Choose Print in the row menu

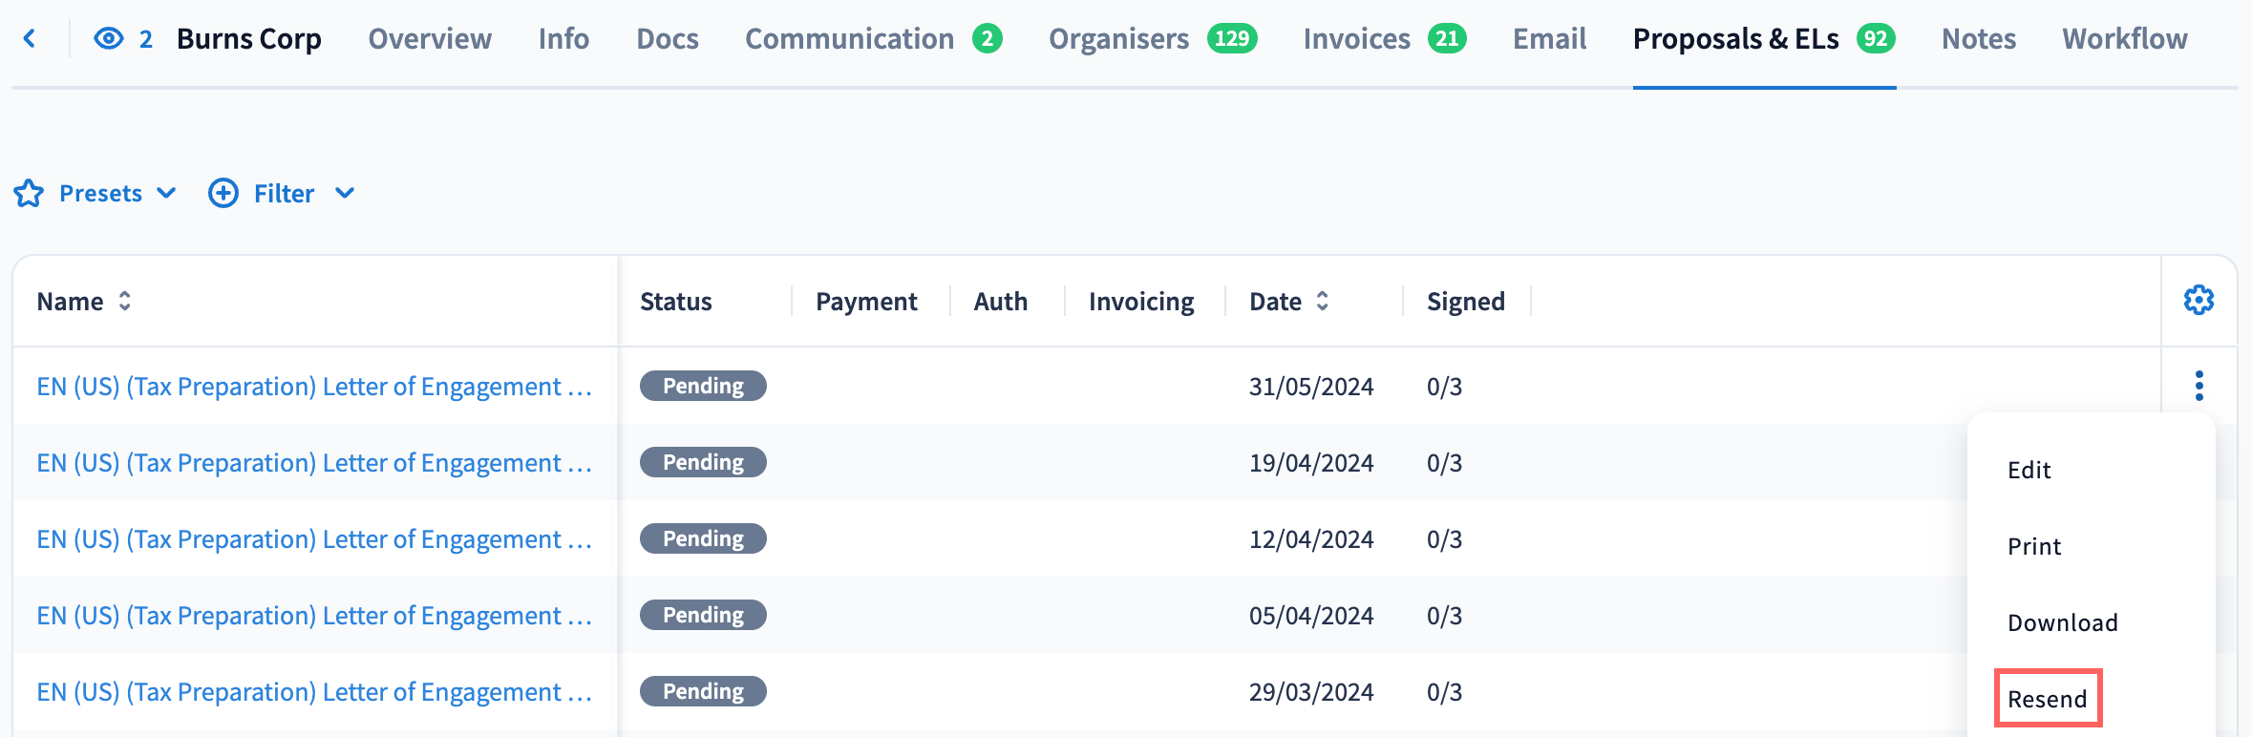click(x=2033, y=546)
